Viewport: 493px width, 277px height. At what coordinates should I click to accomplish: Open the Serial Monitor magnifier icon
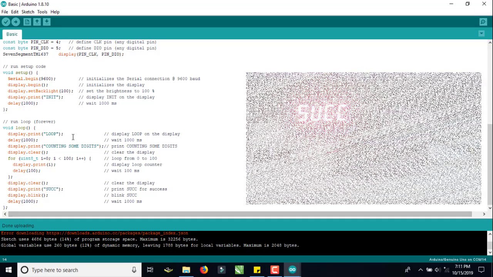tap(483, 22)
